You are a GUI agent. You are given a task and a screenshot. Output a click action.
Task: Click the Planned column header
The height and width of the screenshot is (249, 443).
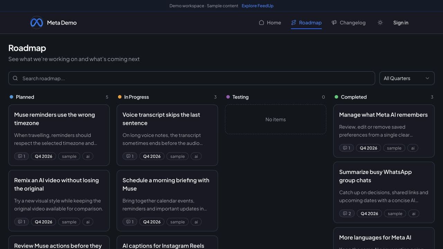coord(25,97)
